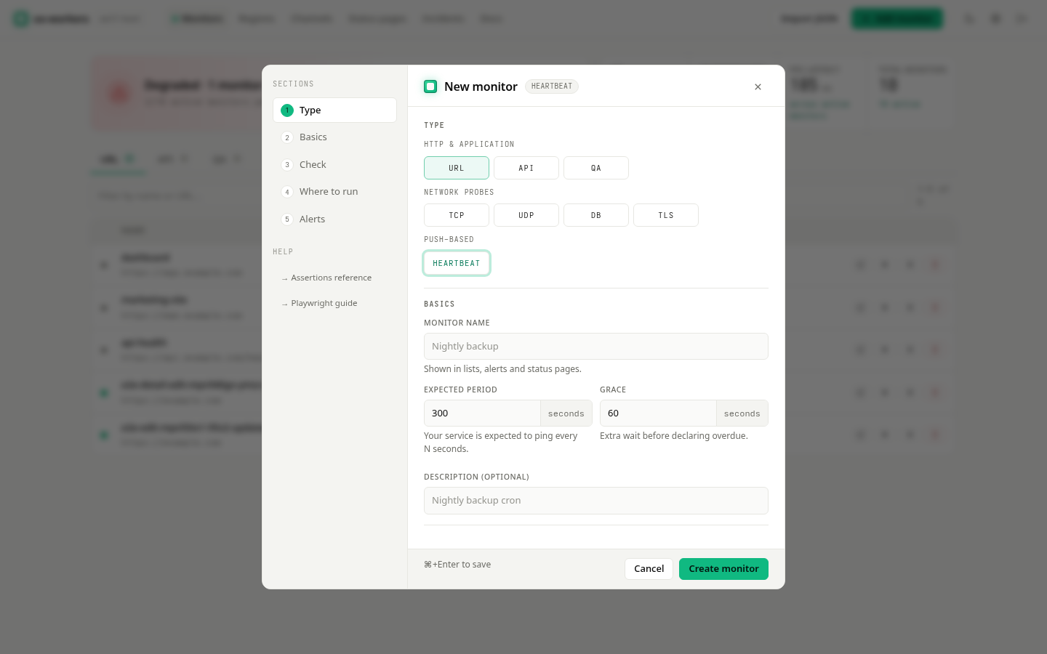Click the "HELP" sidebar heading
This screenshot has width=1047, height=654.
pyautogui.click(x=283, y=252)
